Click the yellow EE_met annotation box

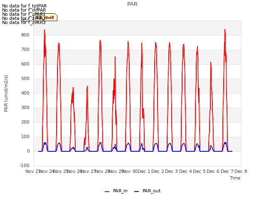(45, 17)
